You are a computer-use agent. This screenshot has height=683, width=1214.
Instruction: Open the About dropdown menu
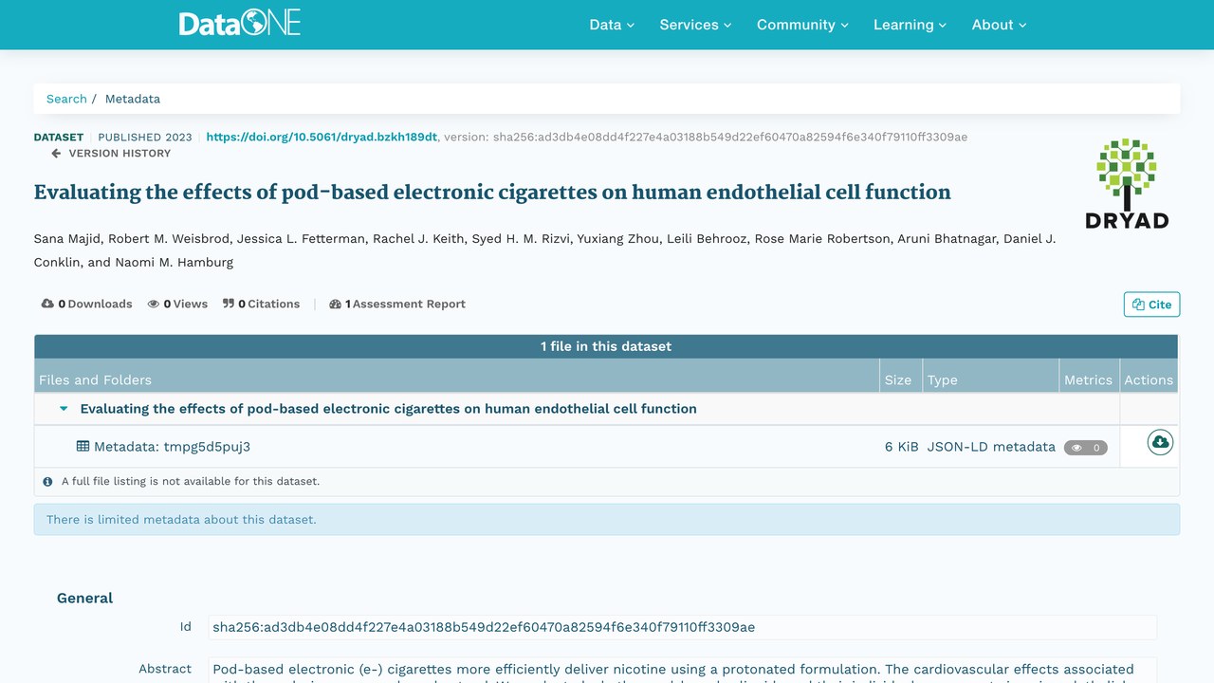[999, 25]
